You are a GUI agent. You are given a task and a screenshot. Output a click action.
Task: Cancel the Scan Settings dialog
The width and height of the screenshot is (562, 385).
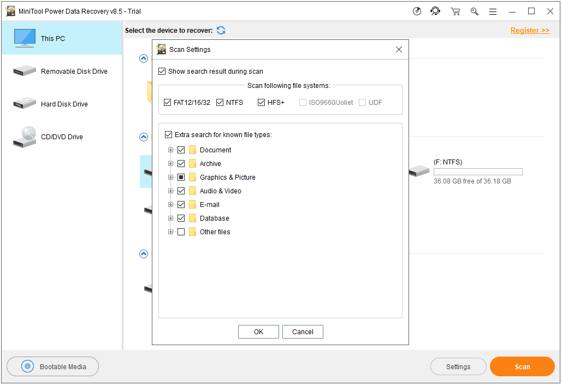click(x=303, y=332)
